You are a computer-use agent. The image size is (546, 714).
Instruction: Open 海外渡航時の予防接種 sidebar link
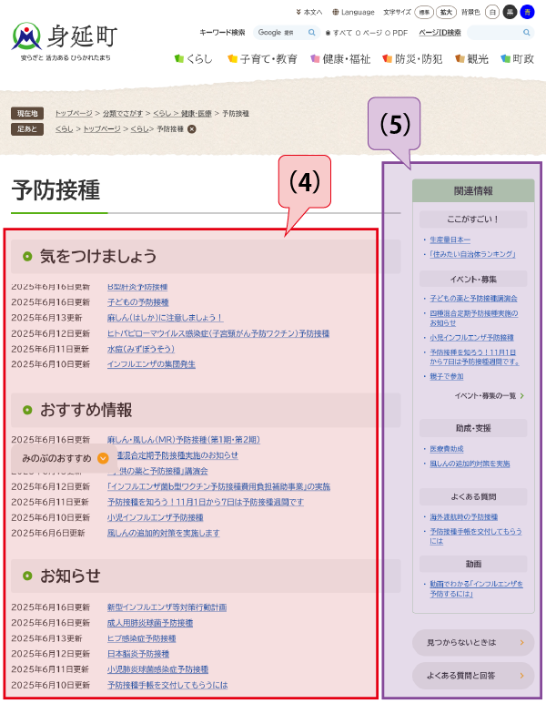tap(464, 517)
